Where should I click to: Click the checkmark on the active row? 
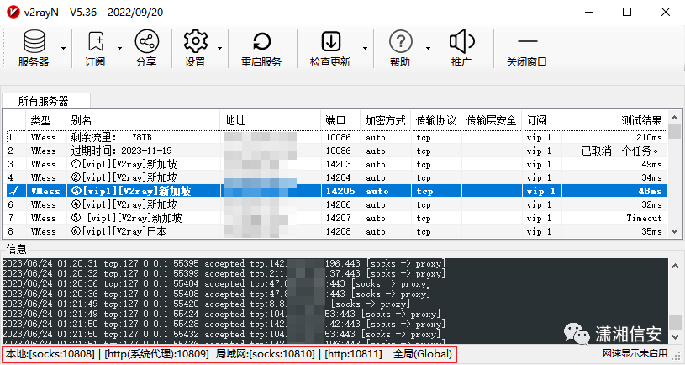pos(13,191)
